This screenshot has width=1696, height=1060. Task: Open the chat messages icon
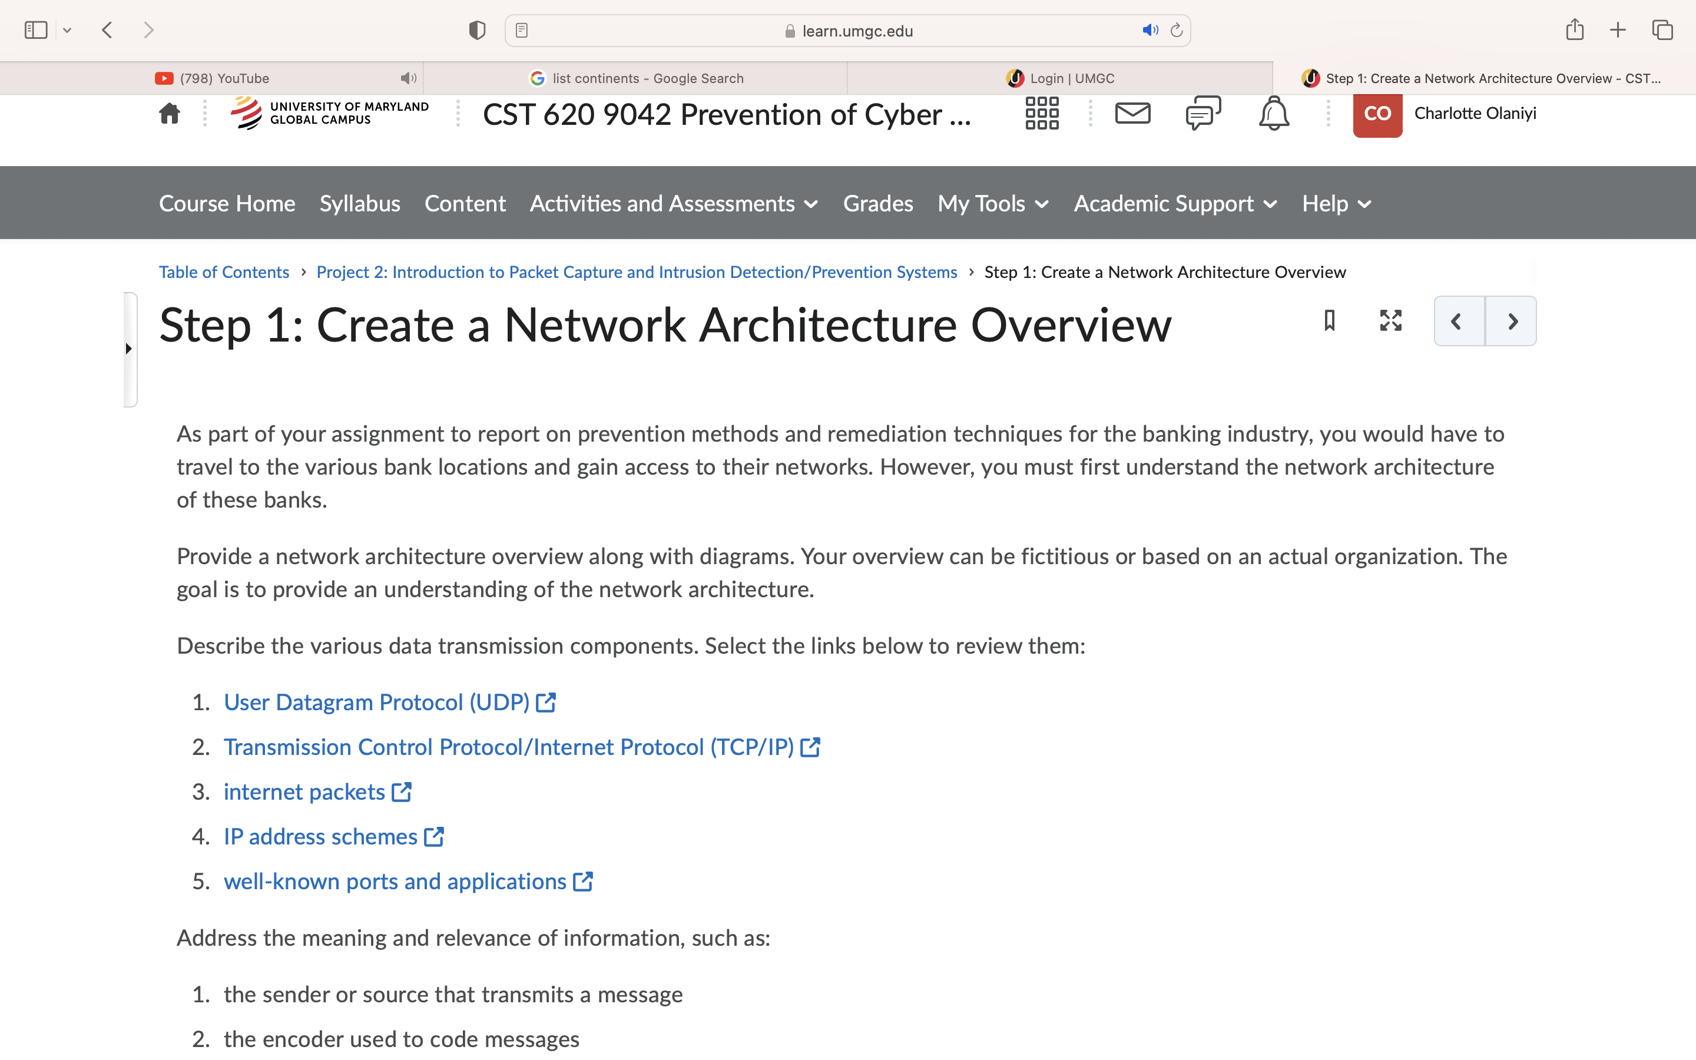click(x=1203, y=113)
